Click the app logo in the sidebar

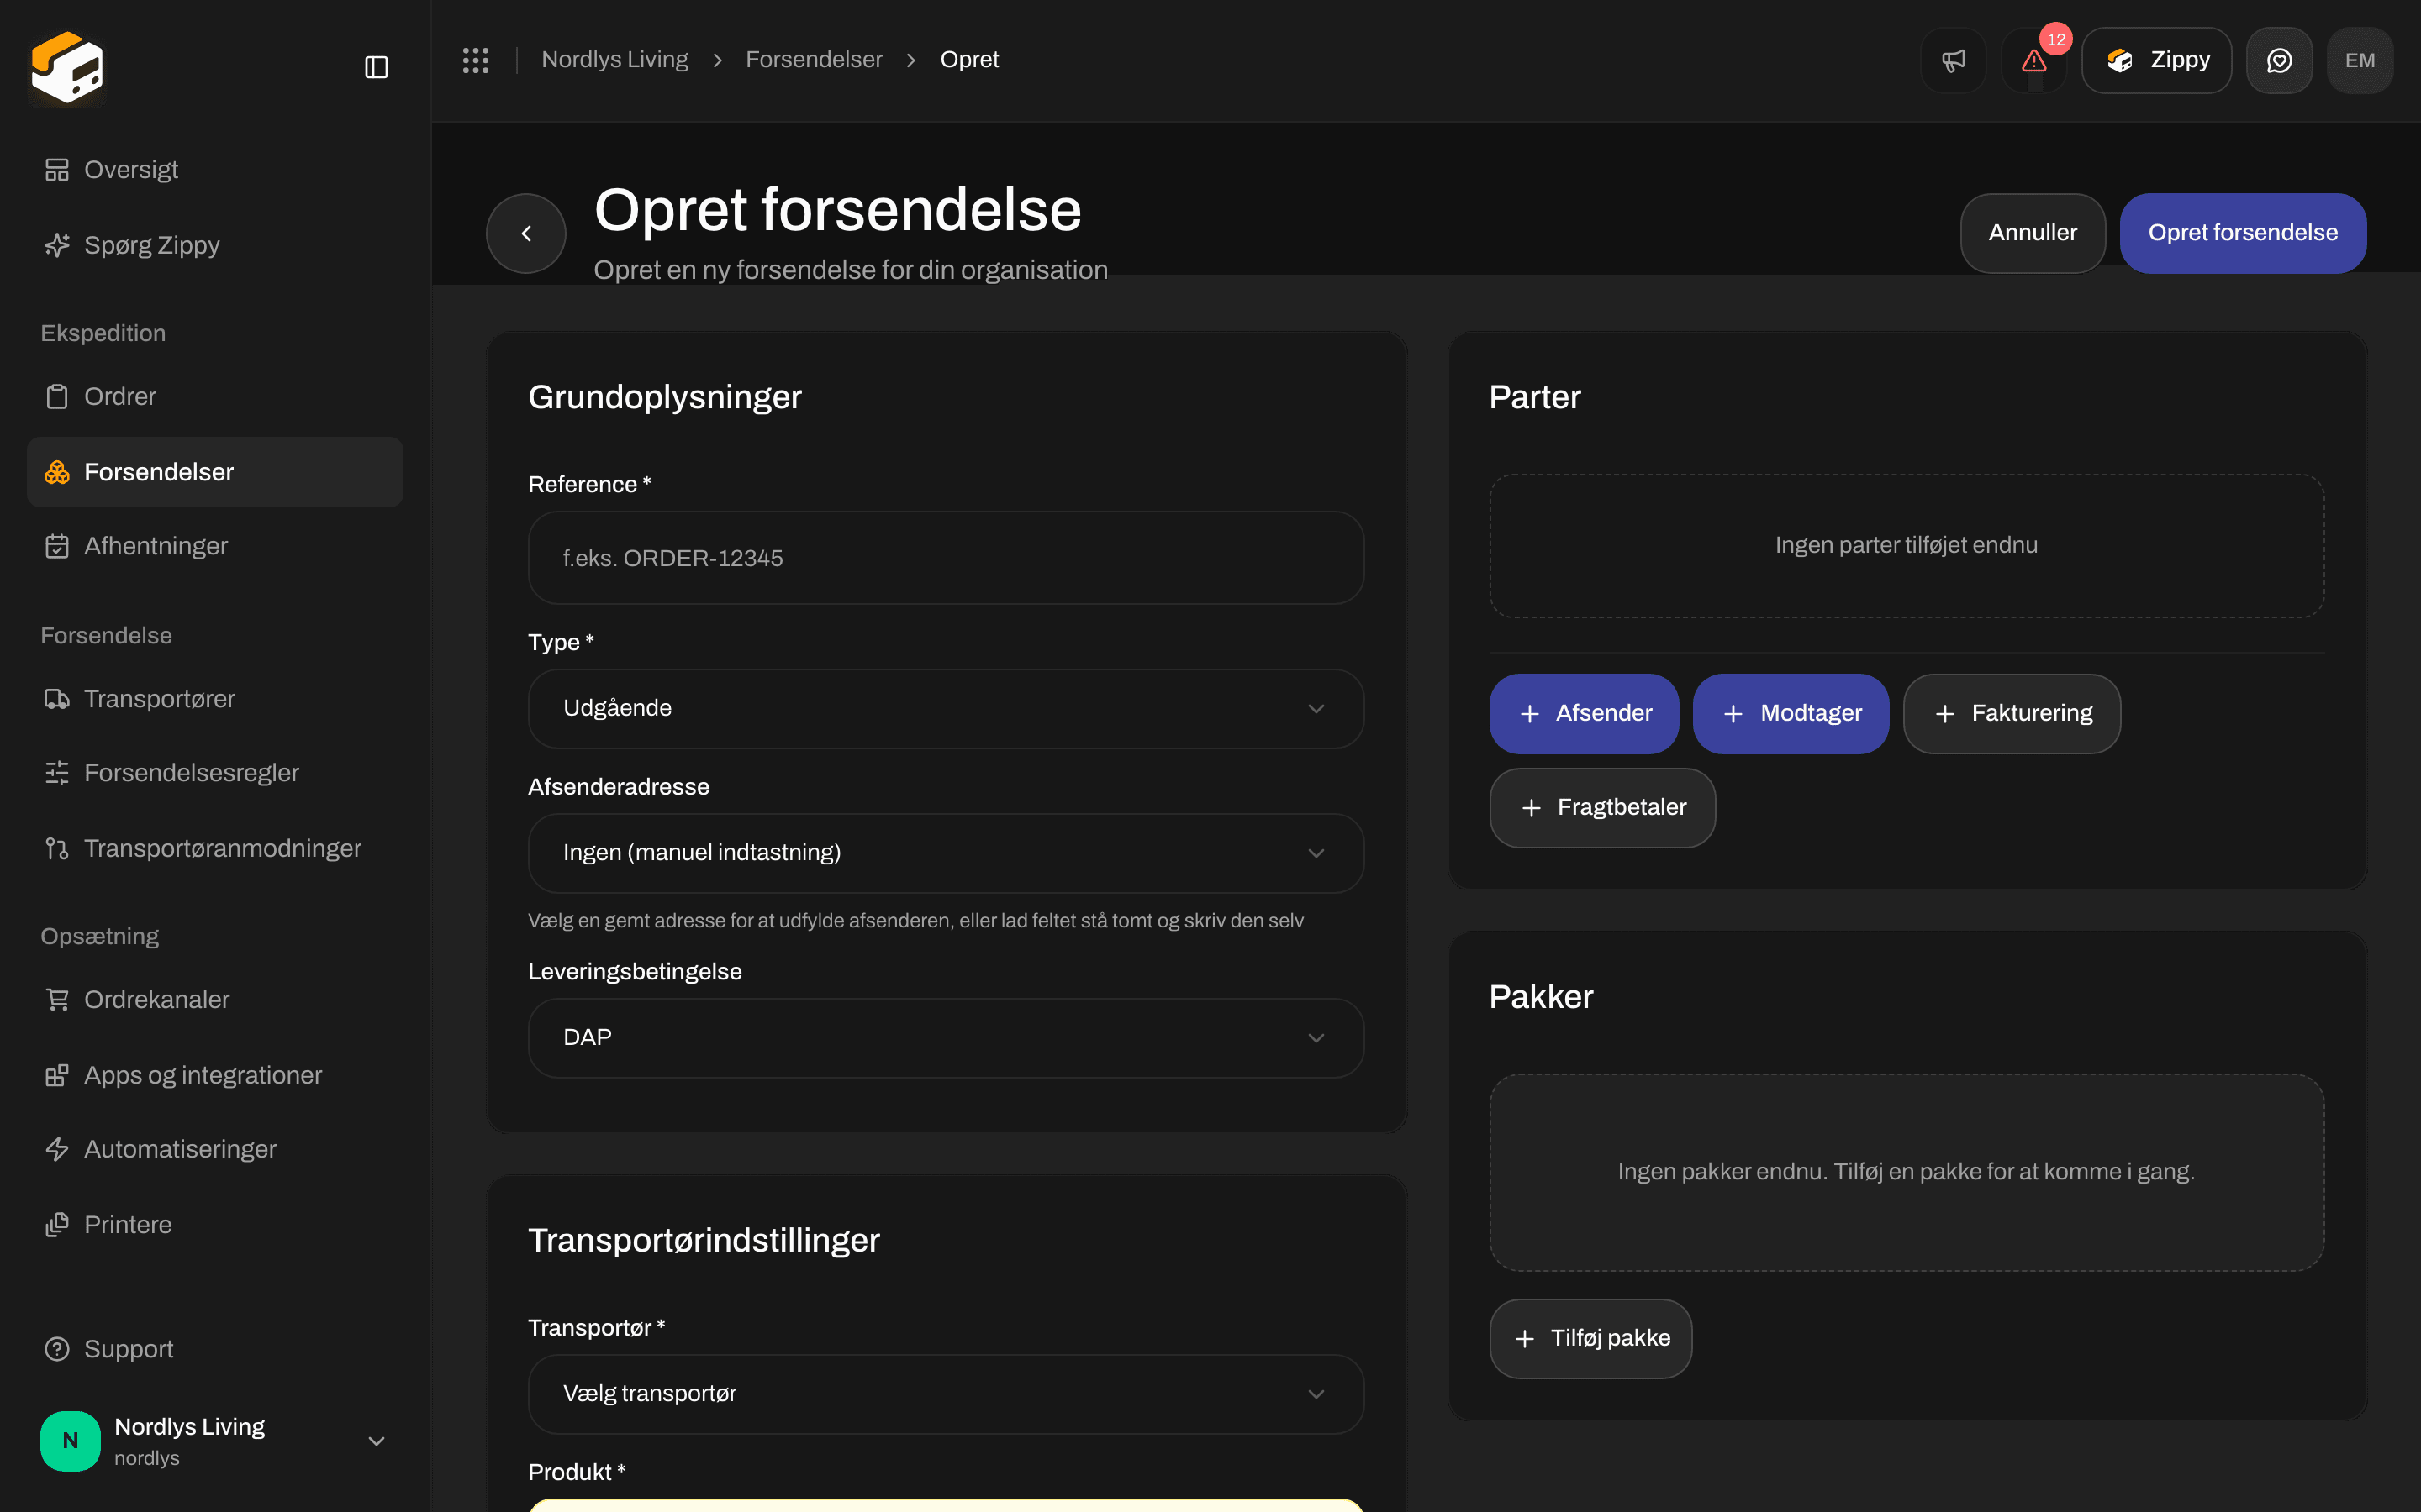click(x=67, y=67)
